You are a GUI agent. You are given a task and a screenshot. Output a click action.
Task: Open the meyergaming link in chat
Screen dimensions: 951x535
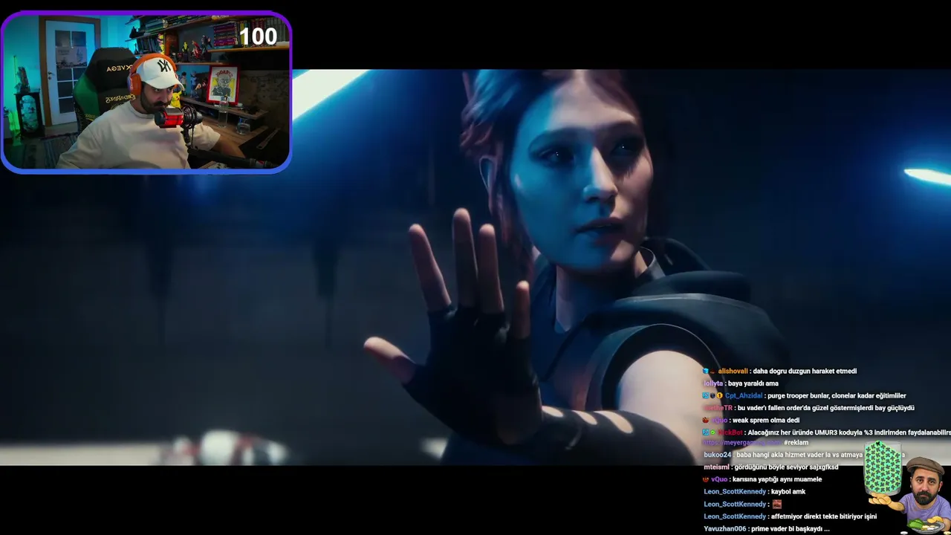click(x=741, y=443)
